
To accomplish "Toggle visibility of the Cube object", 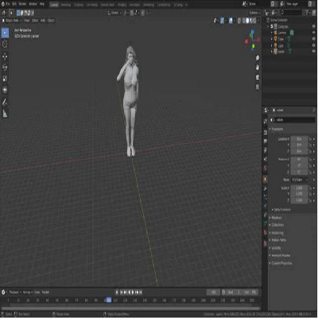I will 314,39.
